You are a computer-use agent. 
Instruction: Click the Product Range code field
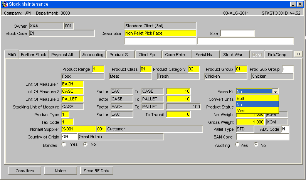point(98,69)
